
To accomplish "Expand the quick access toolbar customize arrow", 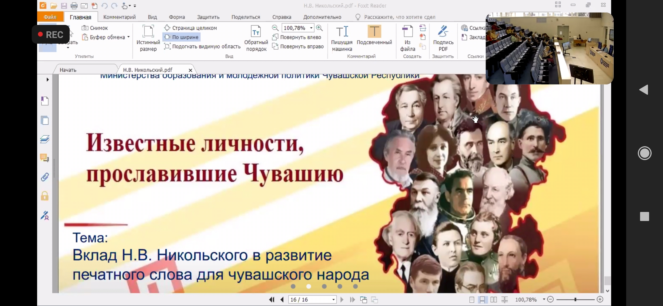I will [135, 6].
